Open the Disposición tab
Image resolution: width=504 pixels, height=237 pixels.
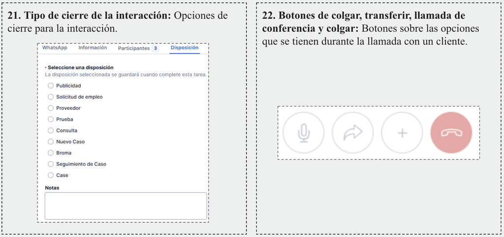tap(185, 48)
